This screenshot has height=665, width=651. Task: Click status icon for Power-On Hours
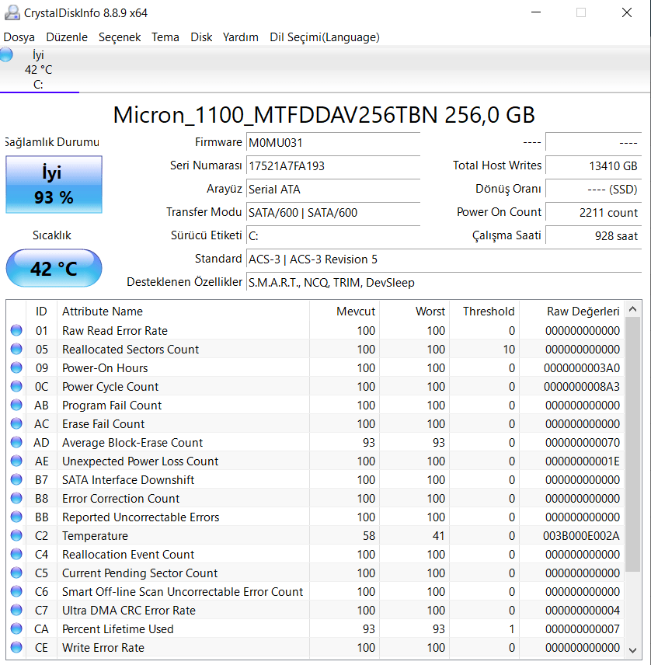point(16,367)
